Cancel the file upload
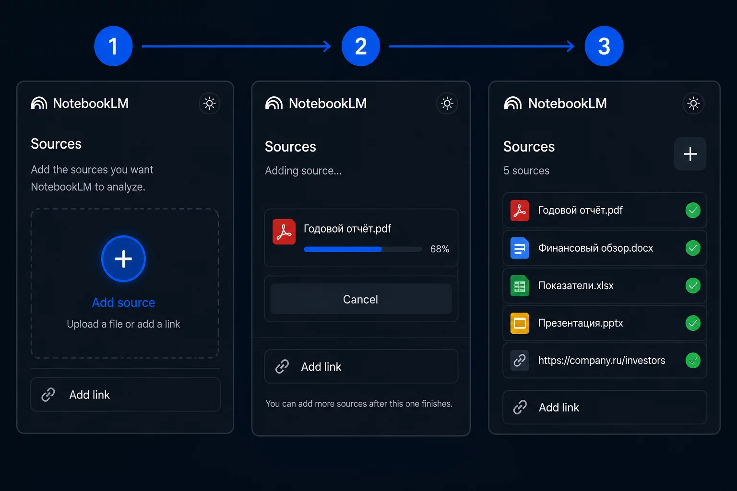This screenshot has width=737, height=491. [x=361, y=299]
